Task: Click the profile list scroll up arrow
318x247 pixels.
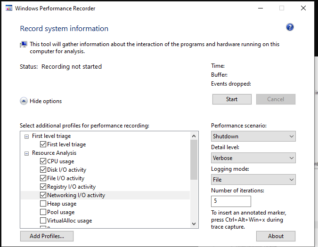Action: 194,136
